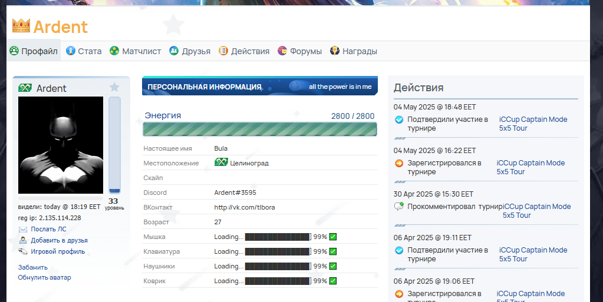Open iCCup Captain Mode link under 06 Apr 19:11
603x302 pixels.
click(533, 254)
